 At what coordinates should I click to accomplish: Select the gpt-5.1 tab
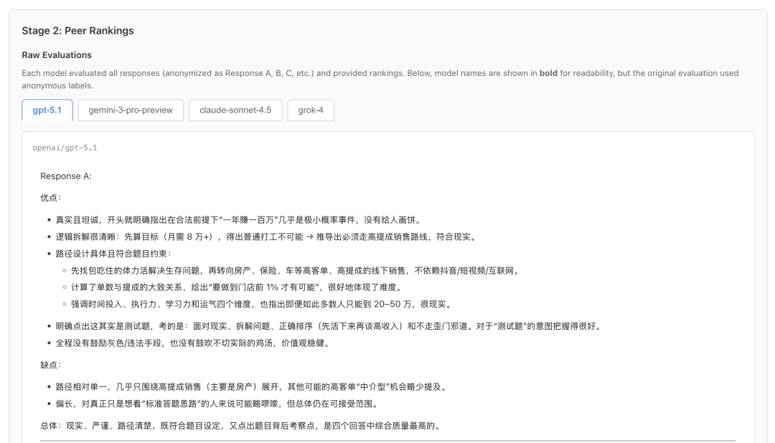[x=47, y=110]
